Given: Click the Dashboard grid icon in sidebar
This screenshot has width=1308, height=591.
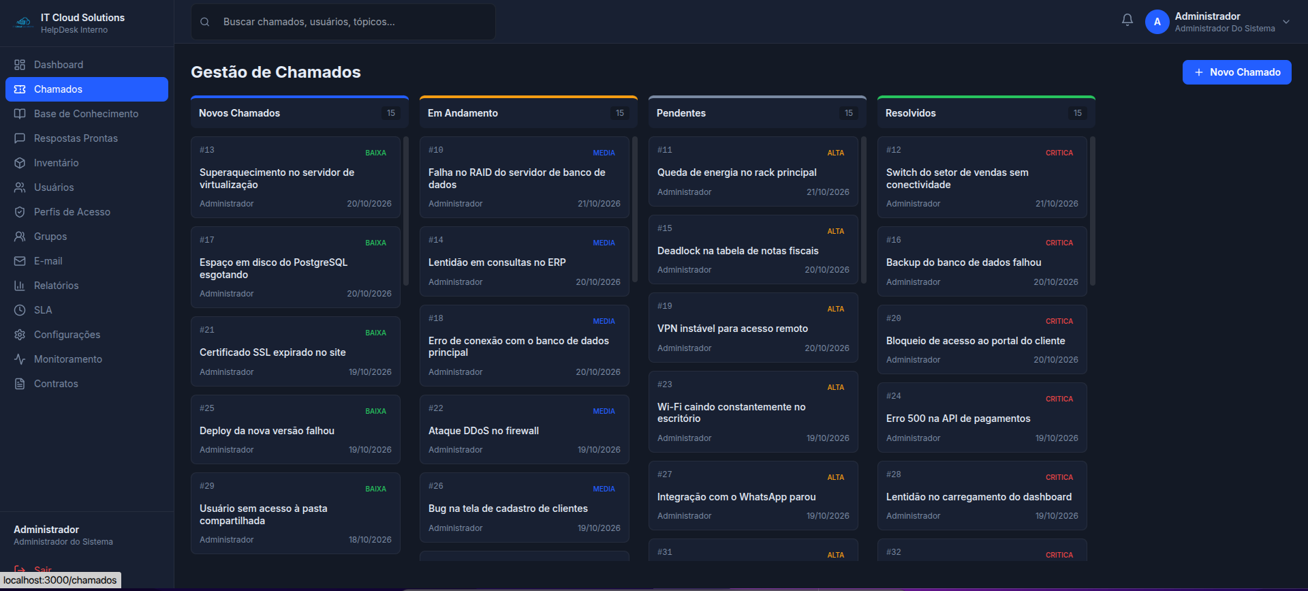Looking at the screenshot, I should pyautogui.click(x=20, y=65).
